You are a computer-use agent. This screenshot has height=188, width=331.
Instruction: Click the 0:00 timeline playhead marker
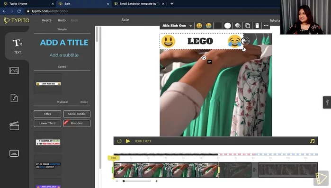click(x=113, y=158)
